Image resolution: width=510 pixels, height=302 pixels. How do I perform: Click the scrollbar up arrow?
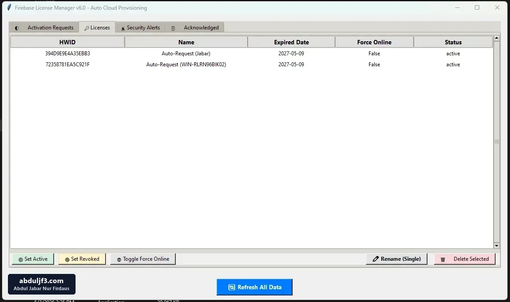497,38
